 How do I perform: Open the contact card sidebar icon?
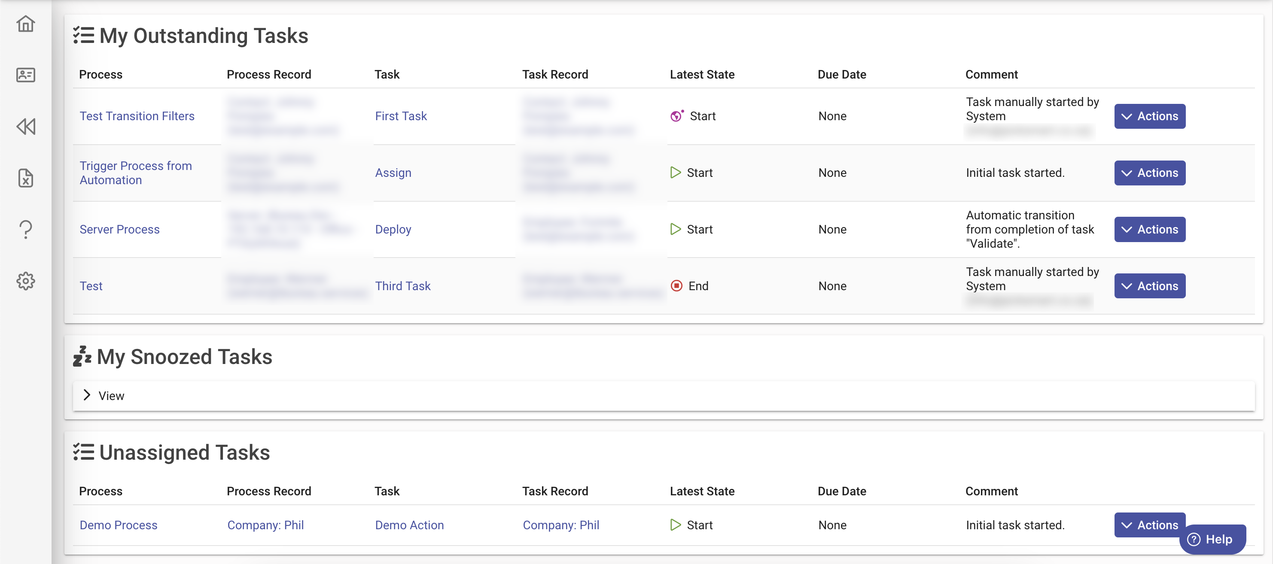point(26,75)
